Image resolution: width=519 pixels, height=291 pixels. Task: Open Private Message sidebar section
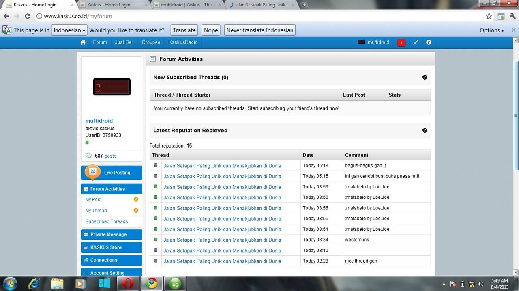[112, 234]
